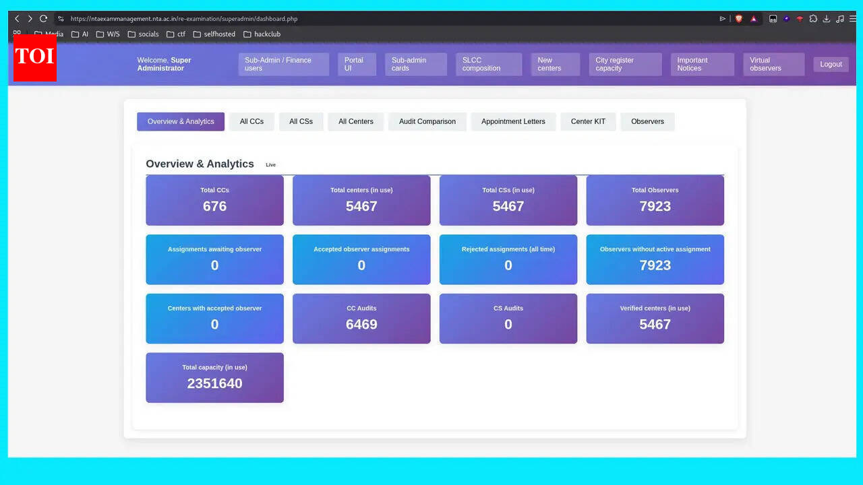The width and height of the screenshot is (863, 485).
Task: Click the blue round extension icon in toolbar
Action: click(x=786, y=19)
